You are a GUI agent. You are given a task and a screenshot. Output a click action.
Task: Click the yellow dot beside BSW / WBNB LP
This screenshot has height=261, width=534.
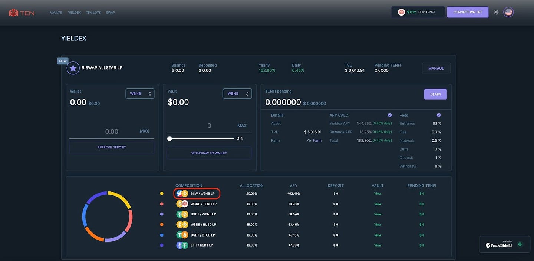click(162, 194)
